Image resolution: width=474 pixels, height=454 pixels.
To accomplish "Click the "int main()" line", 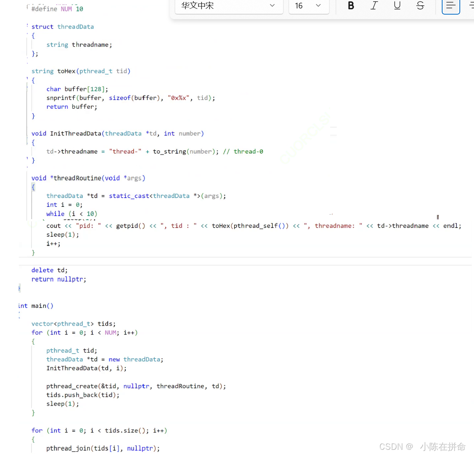I will click(36, 306).
